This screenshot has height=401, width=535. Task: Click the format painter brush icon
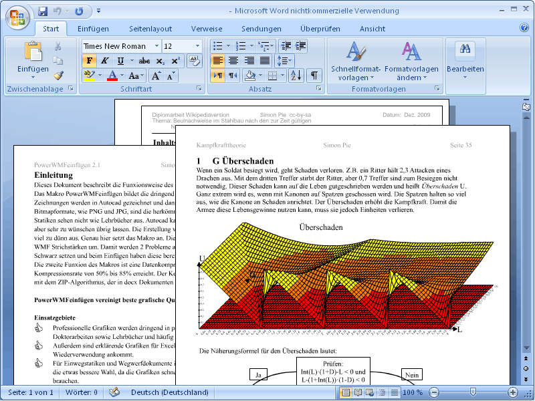(58, 76)
